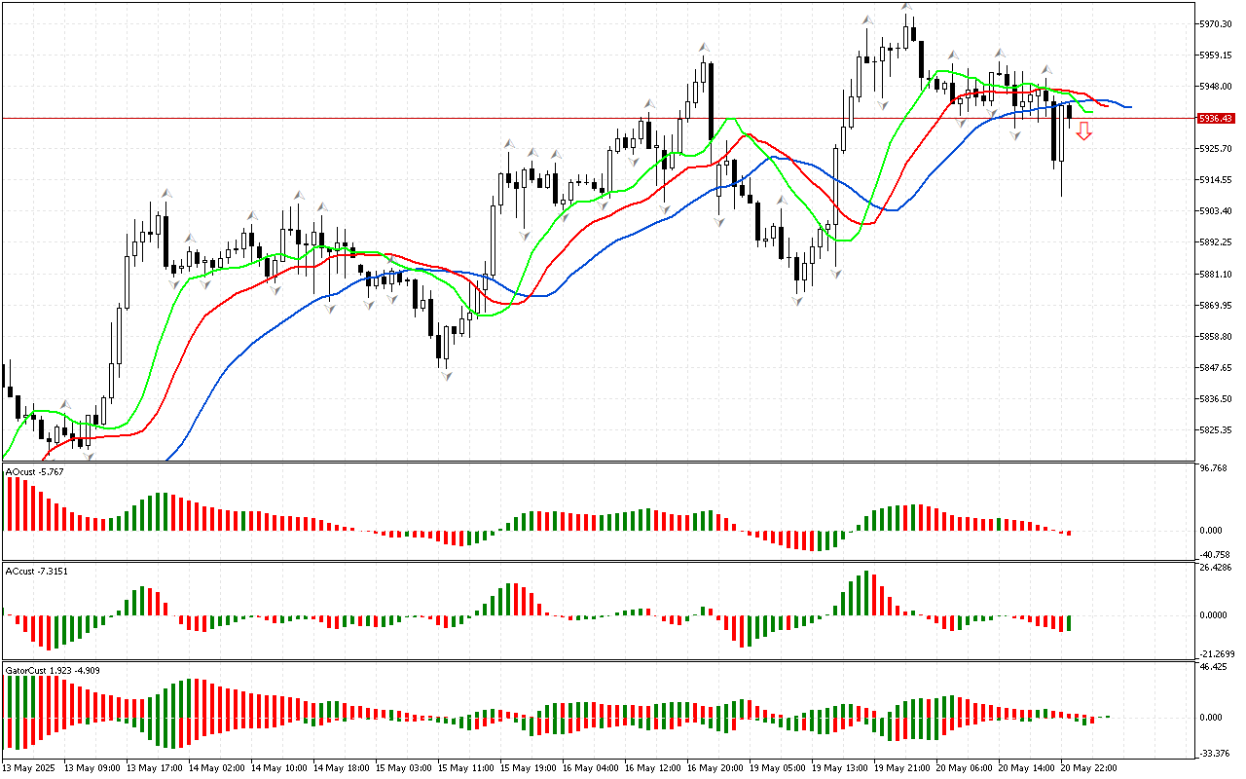Click the -21.2699 ACcust scale minimum value
This screenshot has height=779, width=1246.
[x=1217, y=653]
